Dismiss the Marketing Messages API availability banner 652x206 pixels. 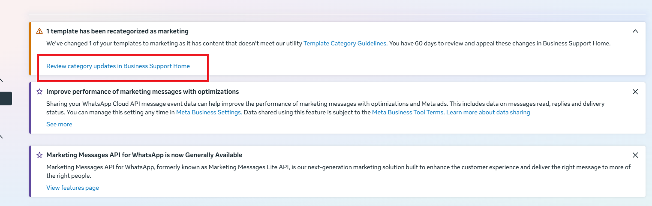tap(635, 155)
